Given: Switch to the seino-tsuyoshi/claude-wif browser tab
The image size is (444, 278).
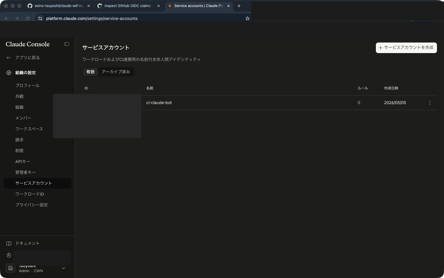Looking at the screenshot, I should point(59,6).
